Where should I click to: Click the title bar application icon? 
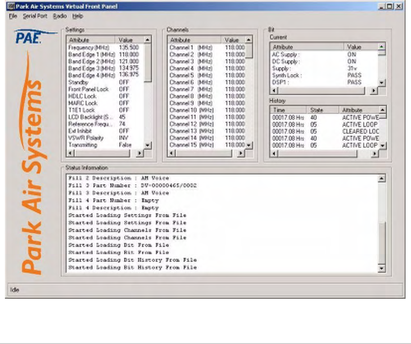[11, 6]
